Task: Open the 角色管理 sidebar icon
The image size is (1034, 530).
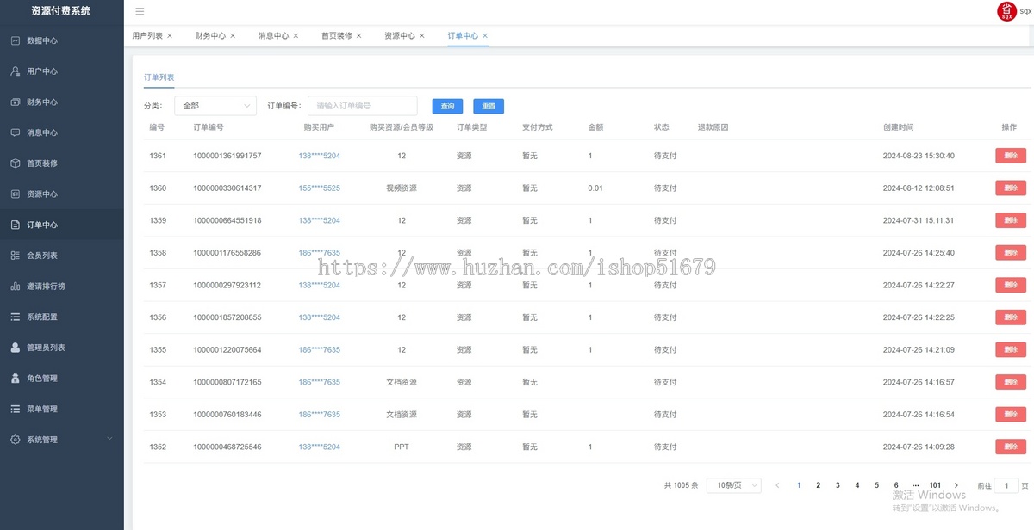Action: point(16,378)
